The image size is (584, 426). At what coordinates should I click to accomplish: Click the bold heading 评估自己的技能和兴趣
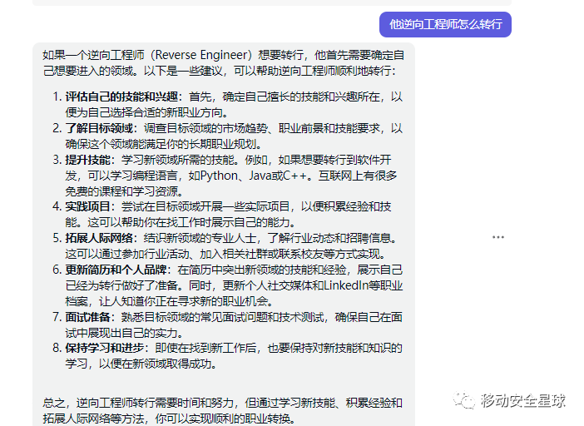tap(123, 97)
